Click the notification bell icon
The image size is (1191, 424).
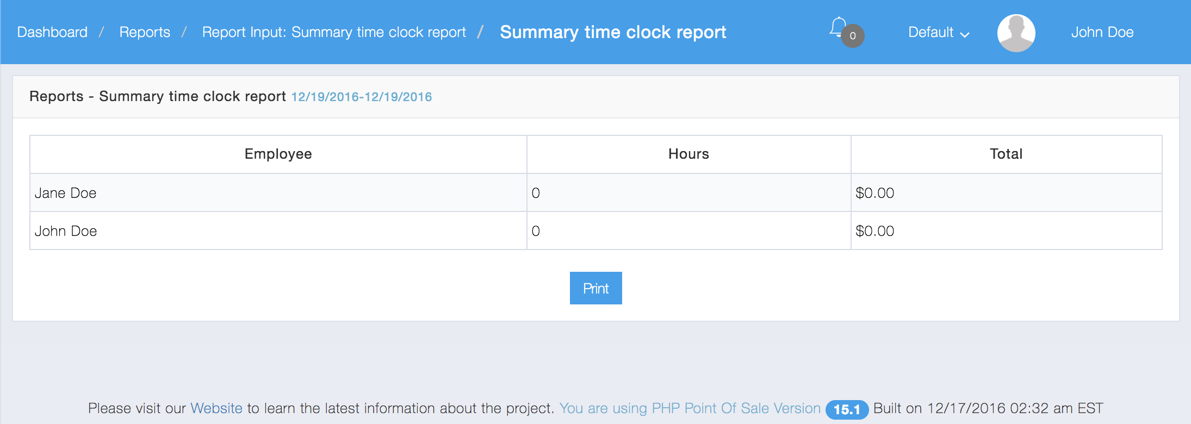(x=838, y=27)
